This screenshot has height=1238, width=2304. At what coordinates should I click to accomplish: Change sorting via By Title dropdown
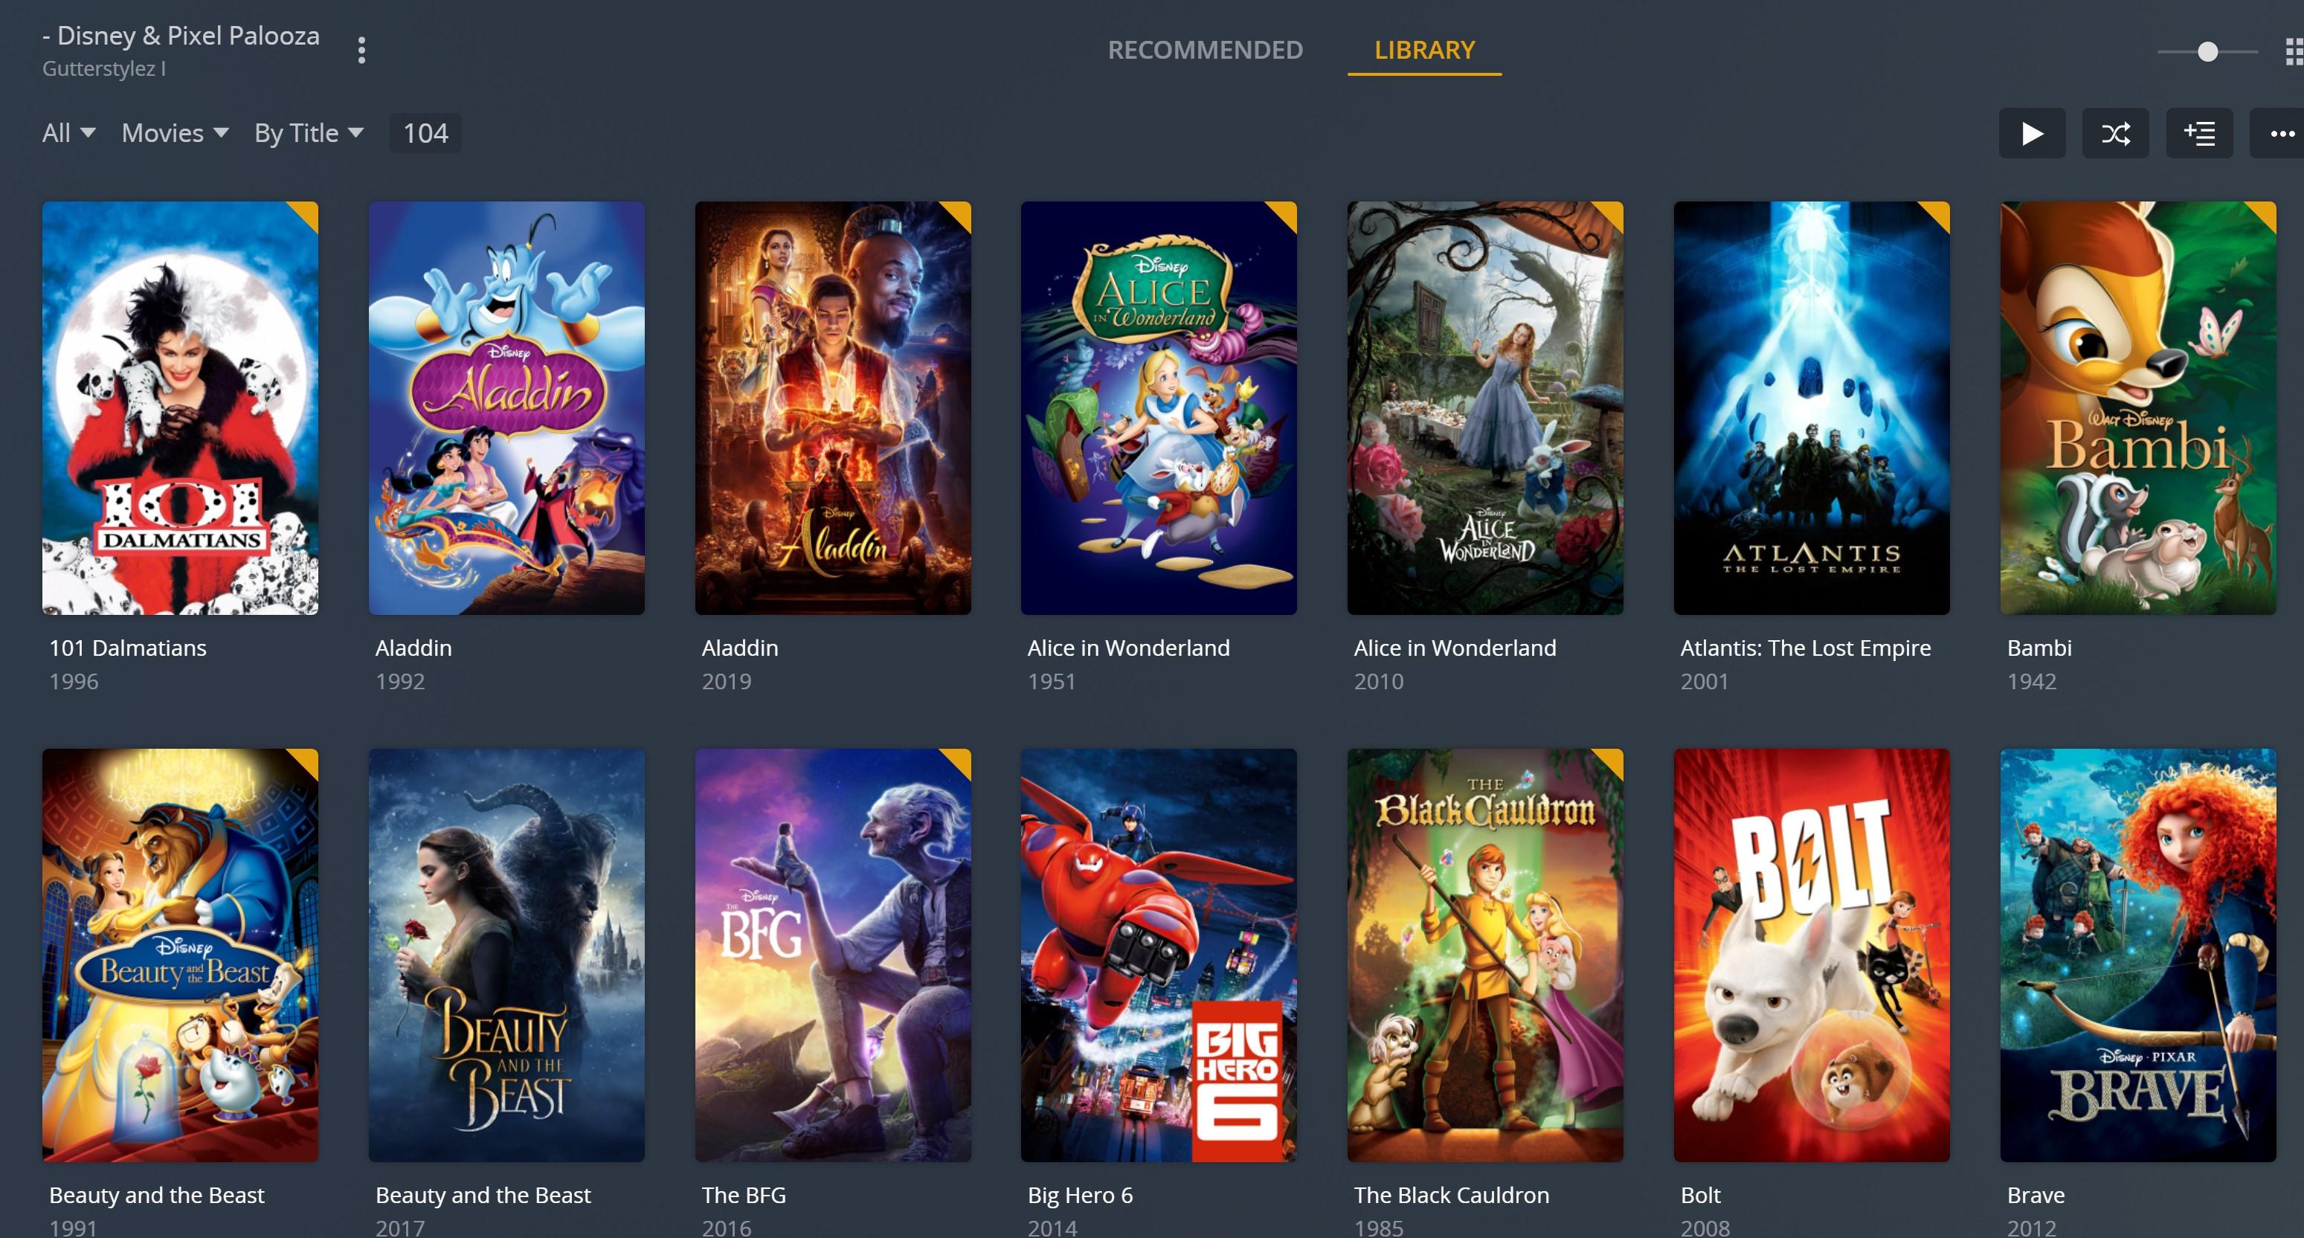point(309,133)
